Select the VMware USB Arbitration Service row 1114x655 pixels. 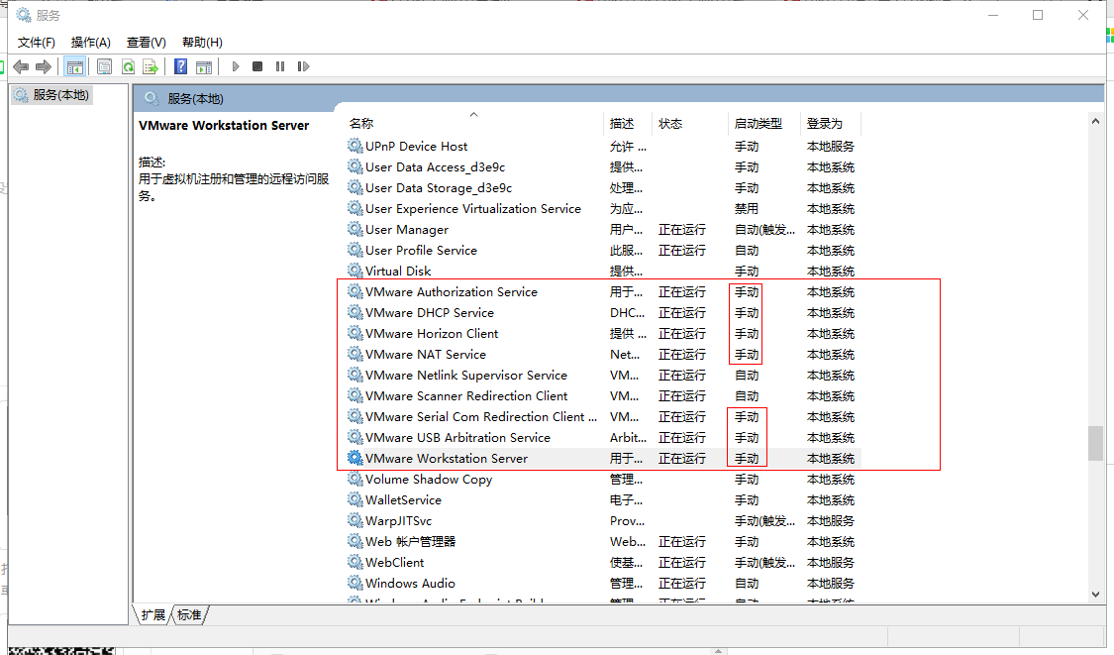[x=602, y=437]
